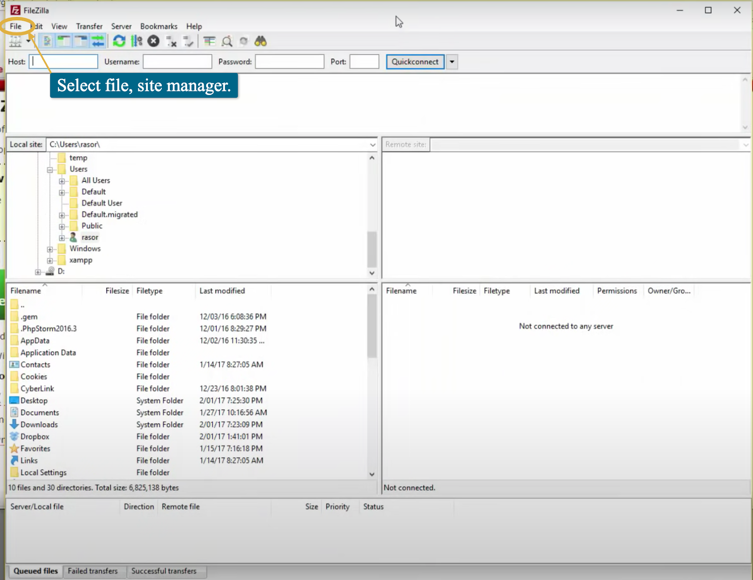Disconnect from server icon
The width and height of the screenshot is (753, 580).
point(171,41)
